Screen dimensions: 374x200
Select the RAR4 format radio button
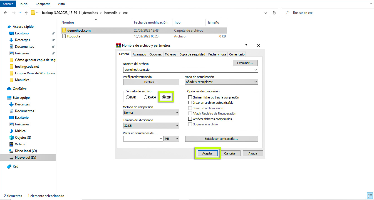click(x=145, y=97)
